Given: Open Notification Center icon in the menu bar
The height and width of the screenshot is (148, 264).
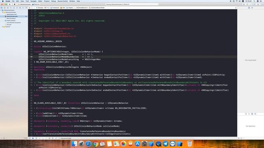Looking at the screenshot, I should [x=261, y=1].
